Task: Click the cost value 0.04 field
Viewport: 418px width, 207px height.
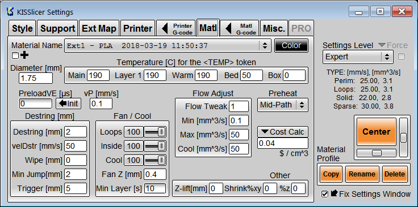Action: (283, 143)
